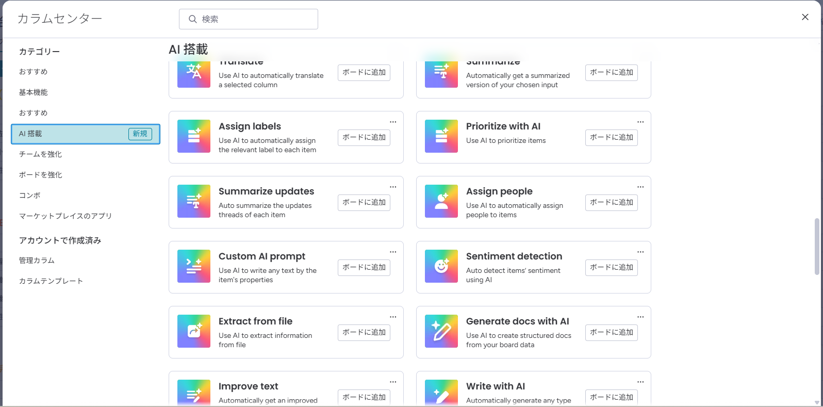
Task: Select the AI 搭載 category
Action: tap(86, 134)
